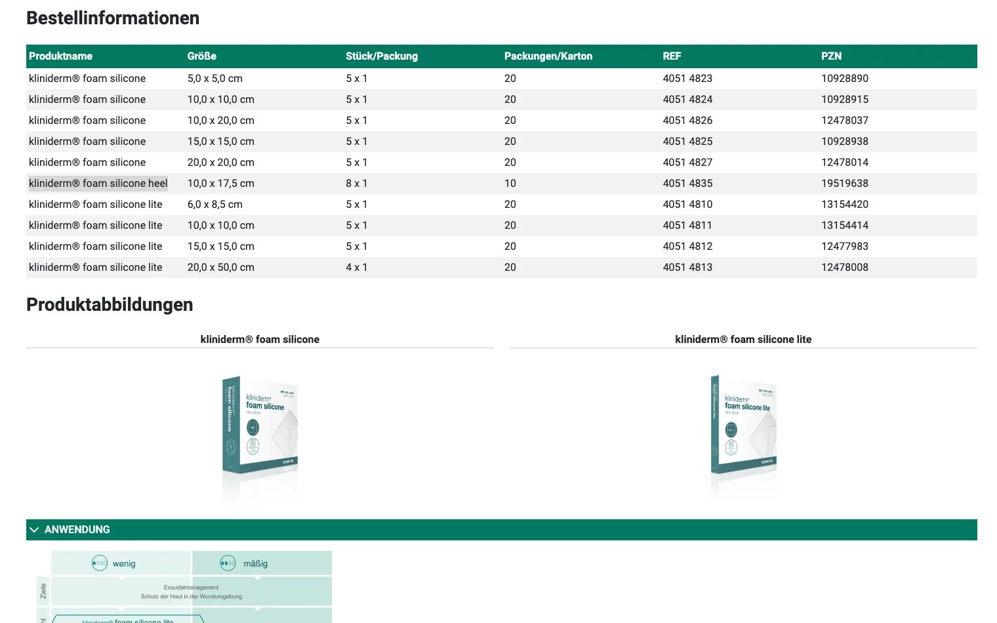This screenshot has width=997, height=623.
Task: Select REF number 4051 4825
Action: tap(687, 142)
